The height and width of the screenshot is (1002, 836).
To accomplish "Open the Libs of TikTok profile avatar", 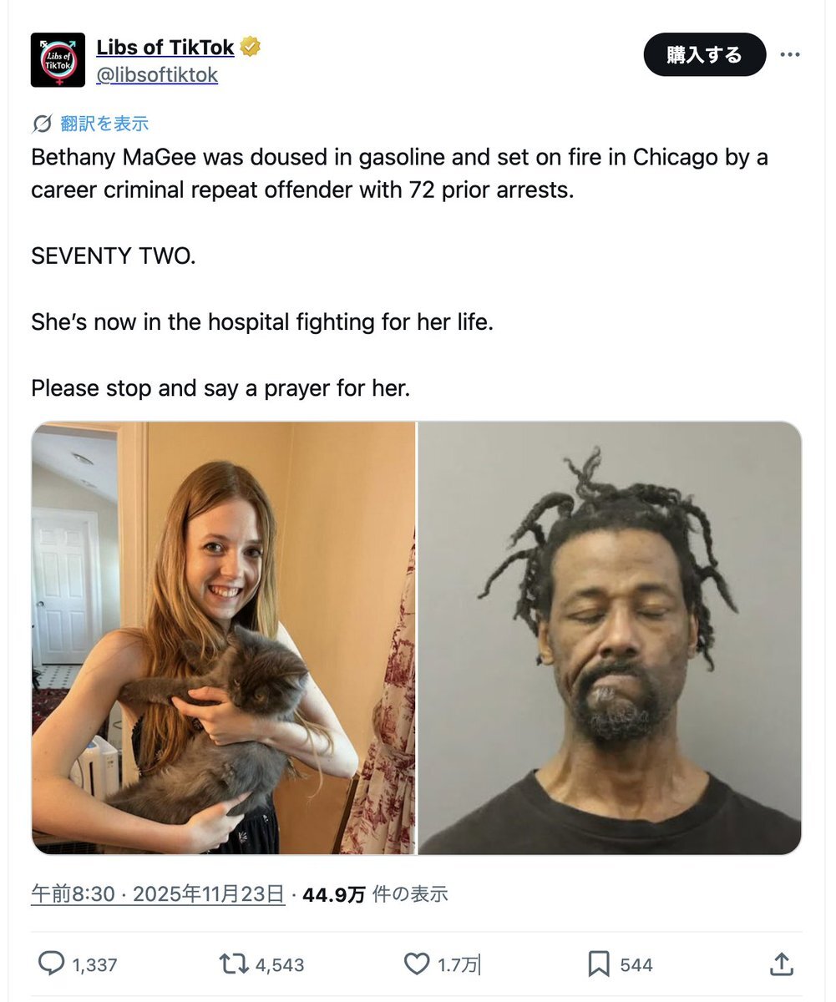I will (58, 60).
